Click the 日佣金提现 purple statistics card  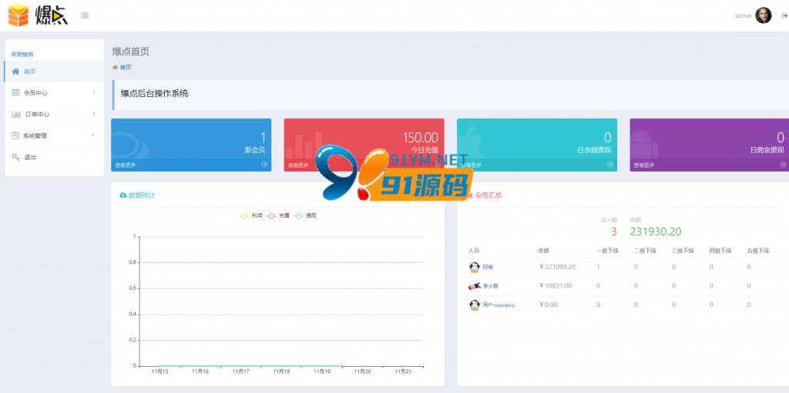point(710,145)
